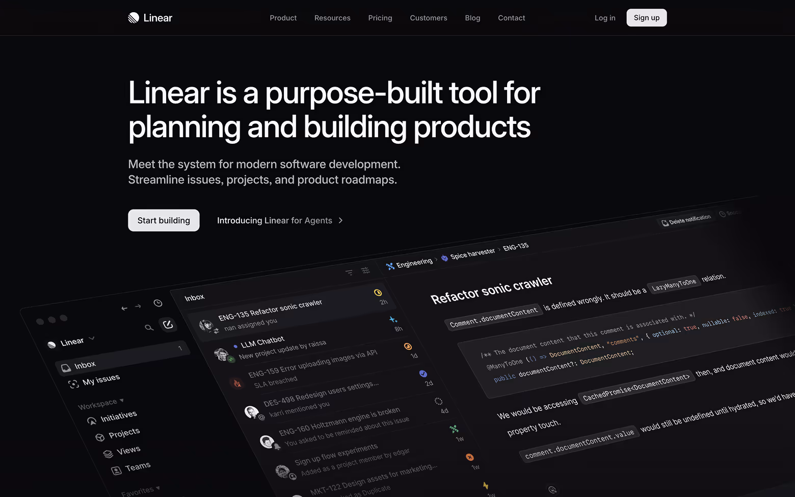Click the Views stacked-layers icon
Viewport: 795px width, 497px height.
[x=108, y=454]
